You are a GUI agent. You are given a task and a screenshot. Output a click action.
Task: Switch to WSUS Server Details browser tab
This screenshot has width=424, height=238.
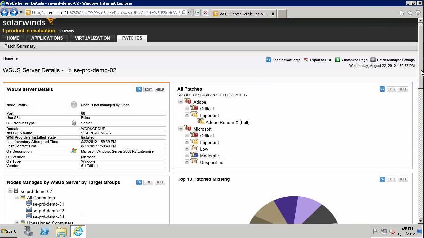[243, 14]
